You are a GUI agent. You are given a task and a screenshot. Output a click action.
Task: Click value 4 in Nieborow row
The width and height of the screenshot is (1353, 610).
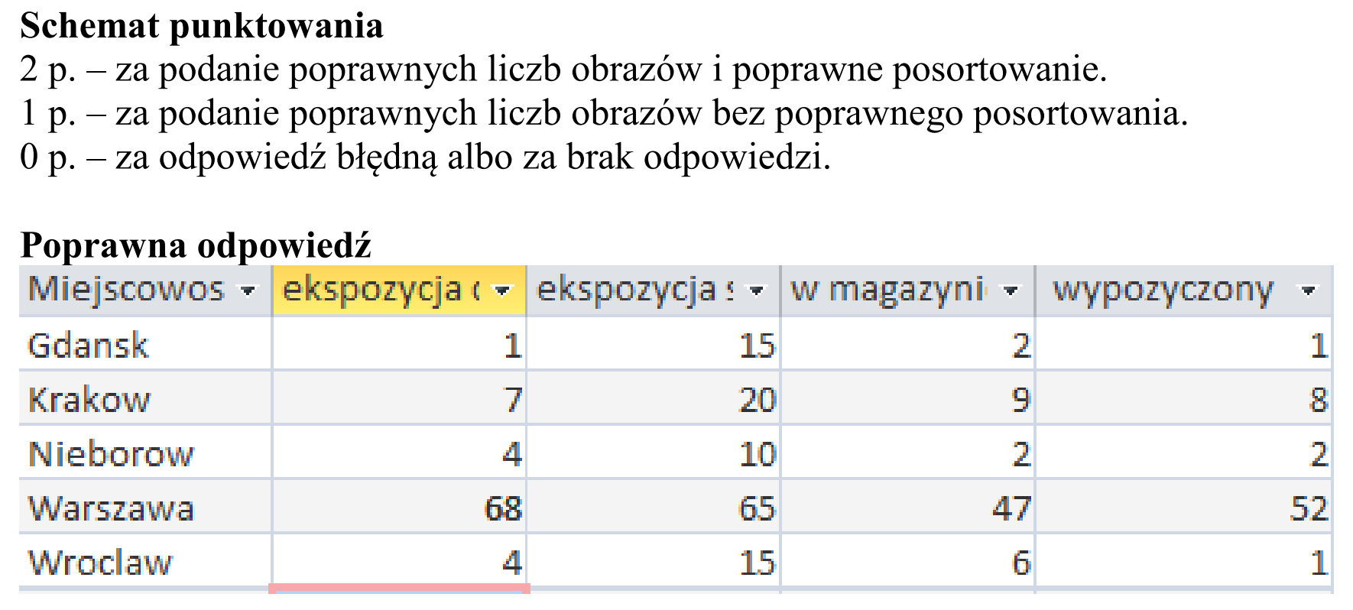pos(512,454)
